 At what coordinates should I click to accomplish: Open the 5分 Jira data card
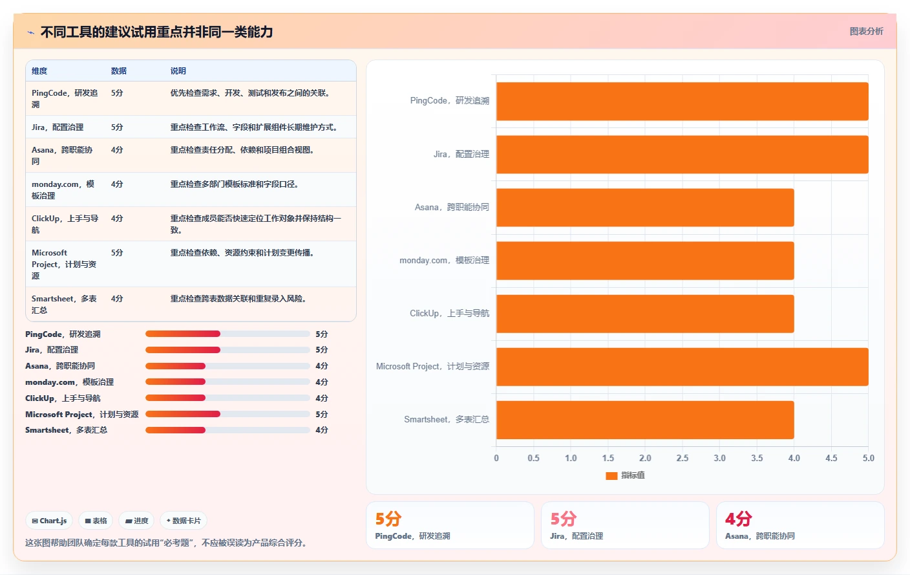[625, 525]
